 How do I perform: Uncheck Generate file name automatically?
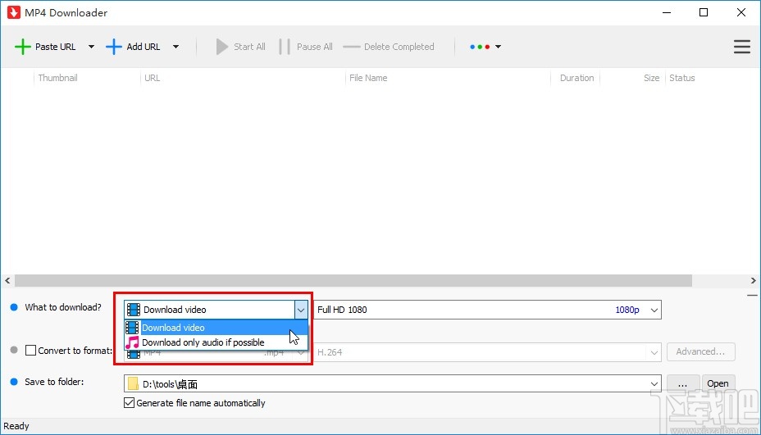coord(129,403)
